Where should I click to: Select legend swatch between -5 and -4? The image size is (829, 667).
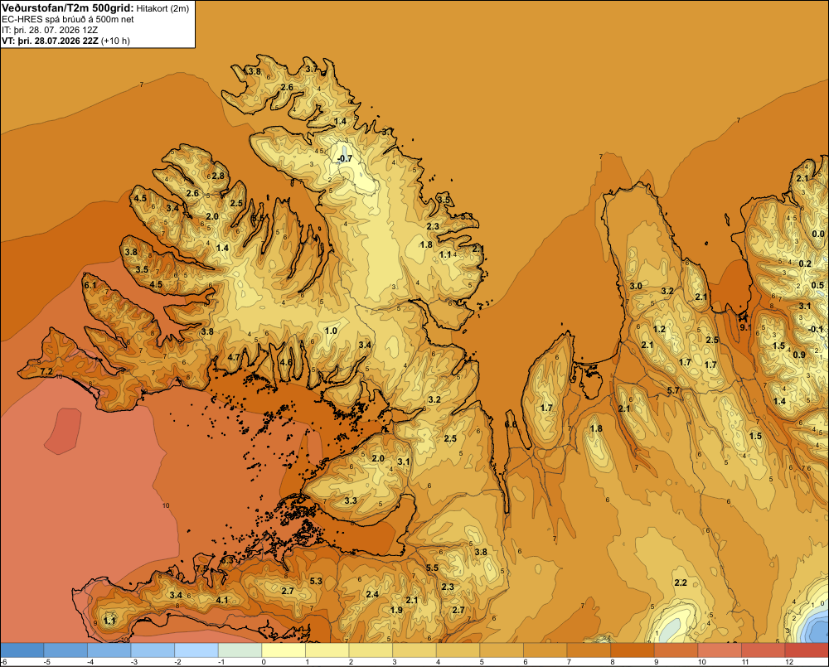pyautogui.click(x=65, y=650)
